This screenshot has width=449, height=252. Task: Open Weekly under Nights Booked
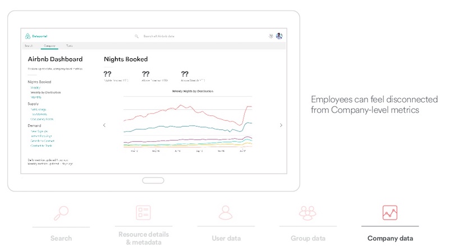(x=35, y=88)
